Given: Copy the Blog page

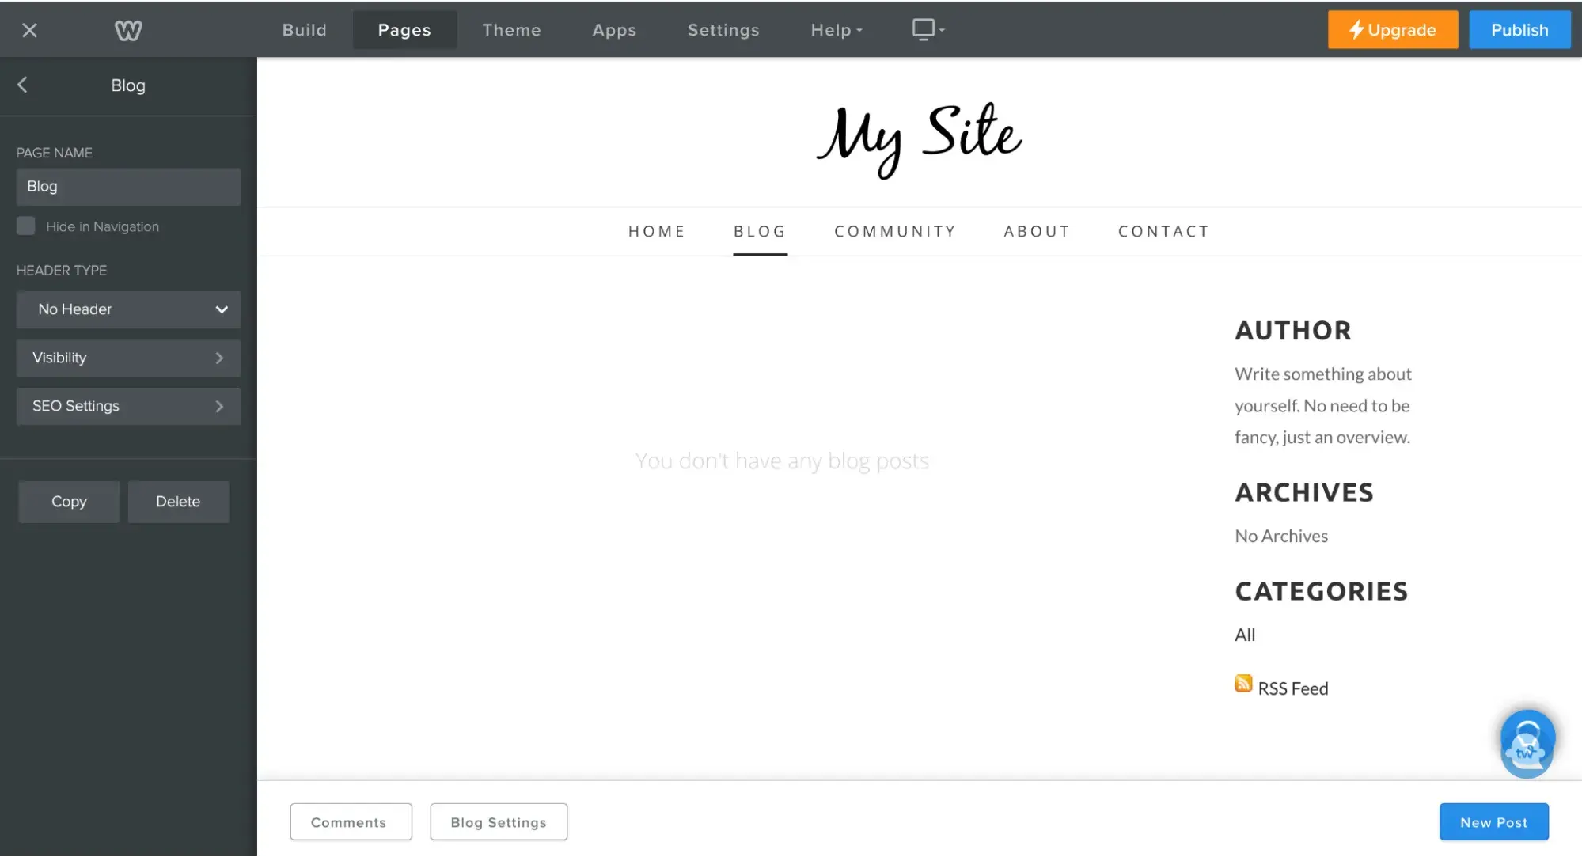Looking at the screenshot, I should 69,502.
